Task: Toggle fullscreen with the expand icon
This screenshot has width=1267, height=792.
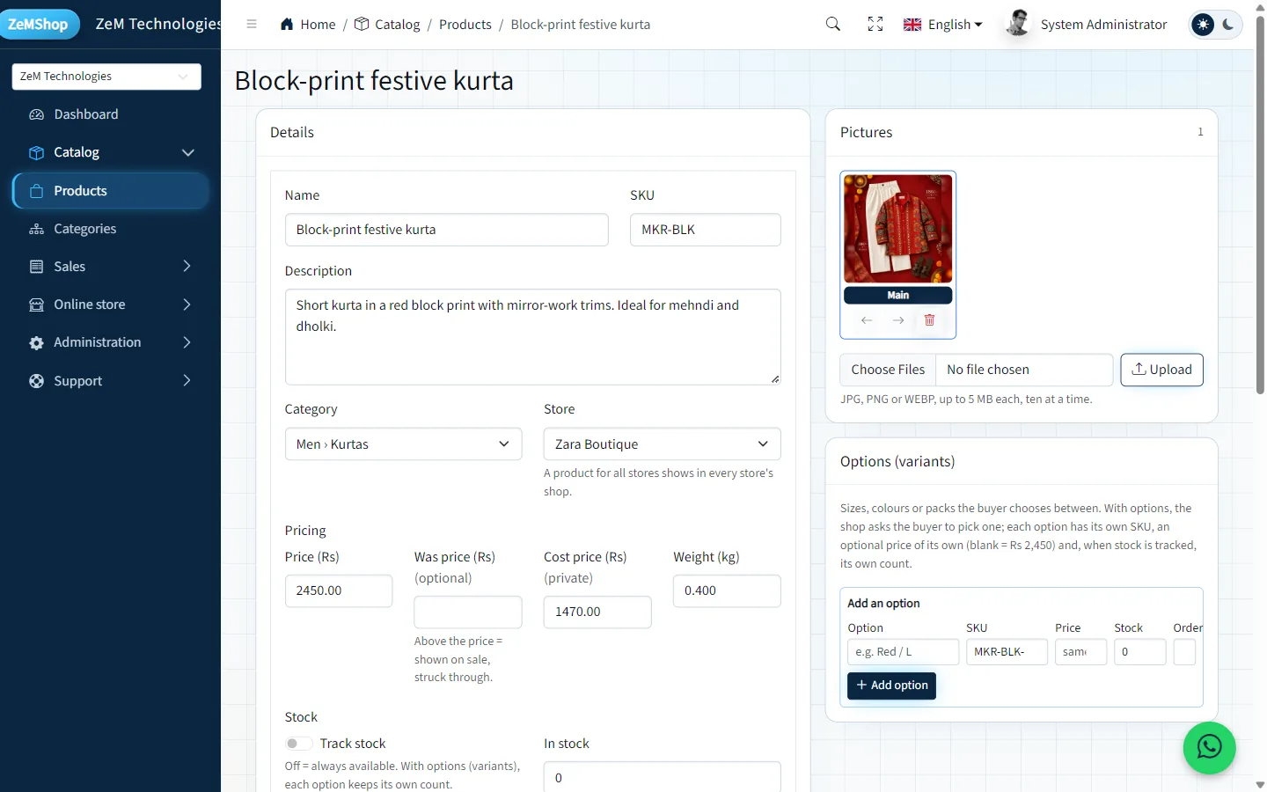Action: tap(875, 25)
